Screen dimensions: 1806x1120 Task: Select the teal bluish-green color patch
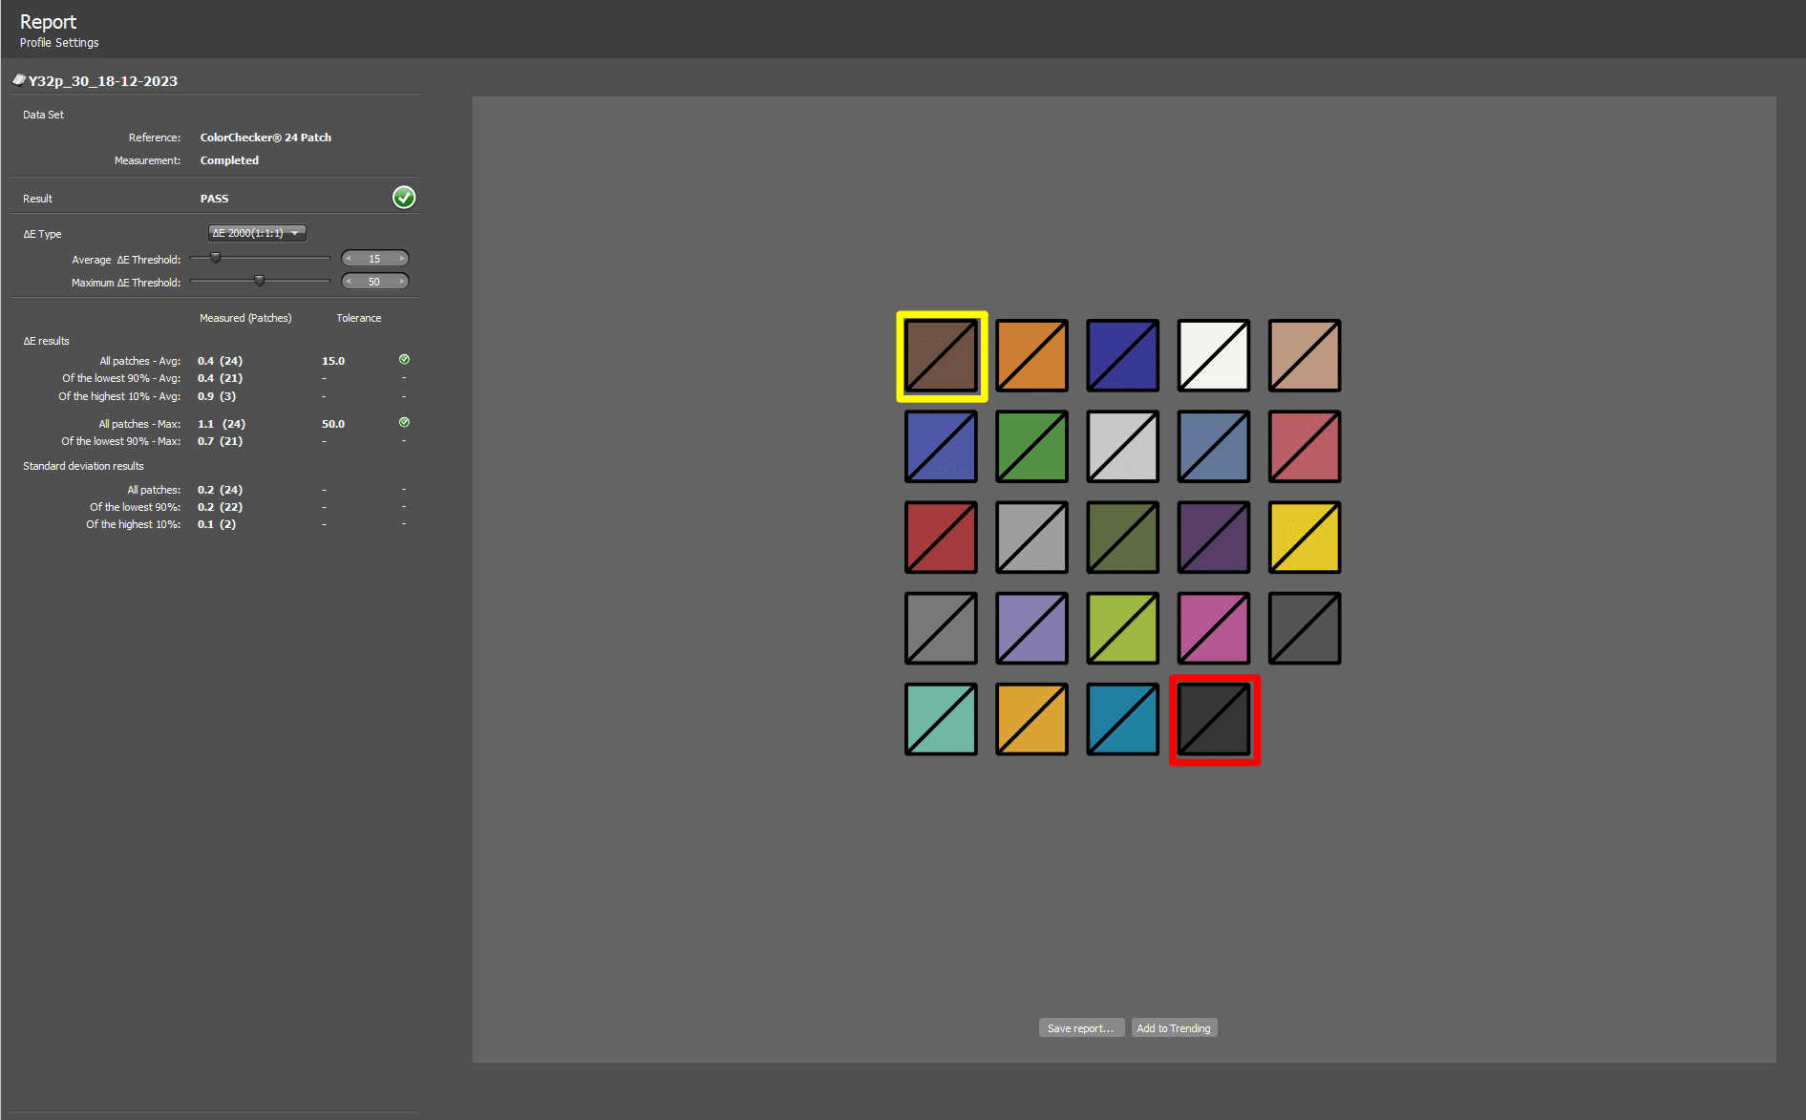pyautogui.click(x=941, y=720)
